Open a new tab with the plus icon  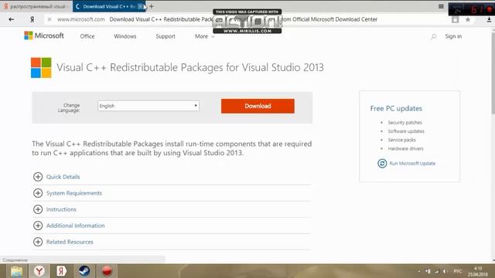pos(152,6)
